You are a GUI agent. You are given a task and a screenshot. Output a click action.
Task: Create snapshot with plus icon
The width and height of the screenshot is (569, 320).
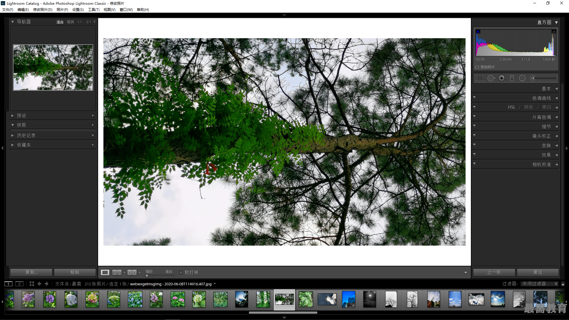click(93, 125)
